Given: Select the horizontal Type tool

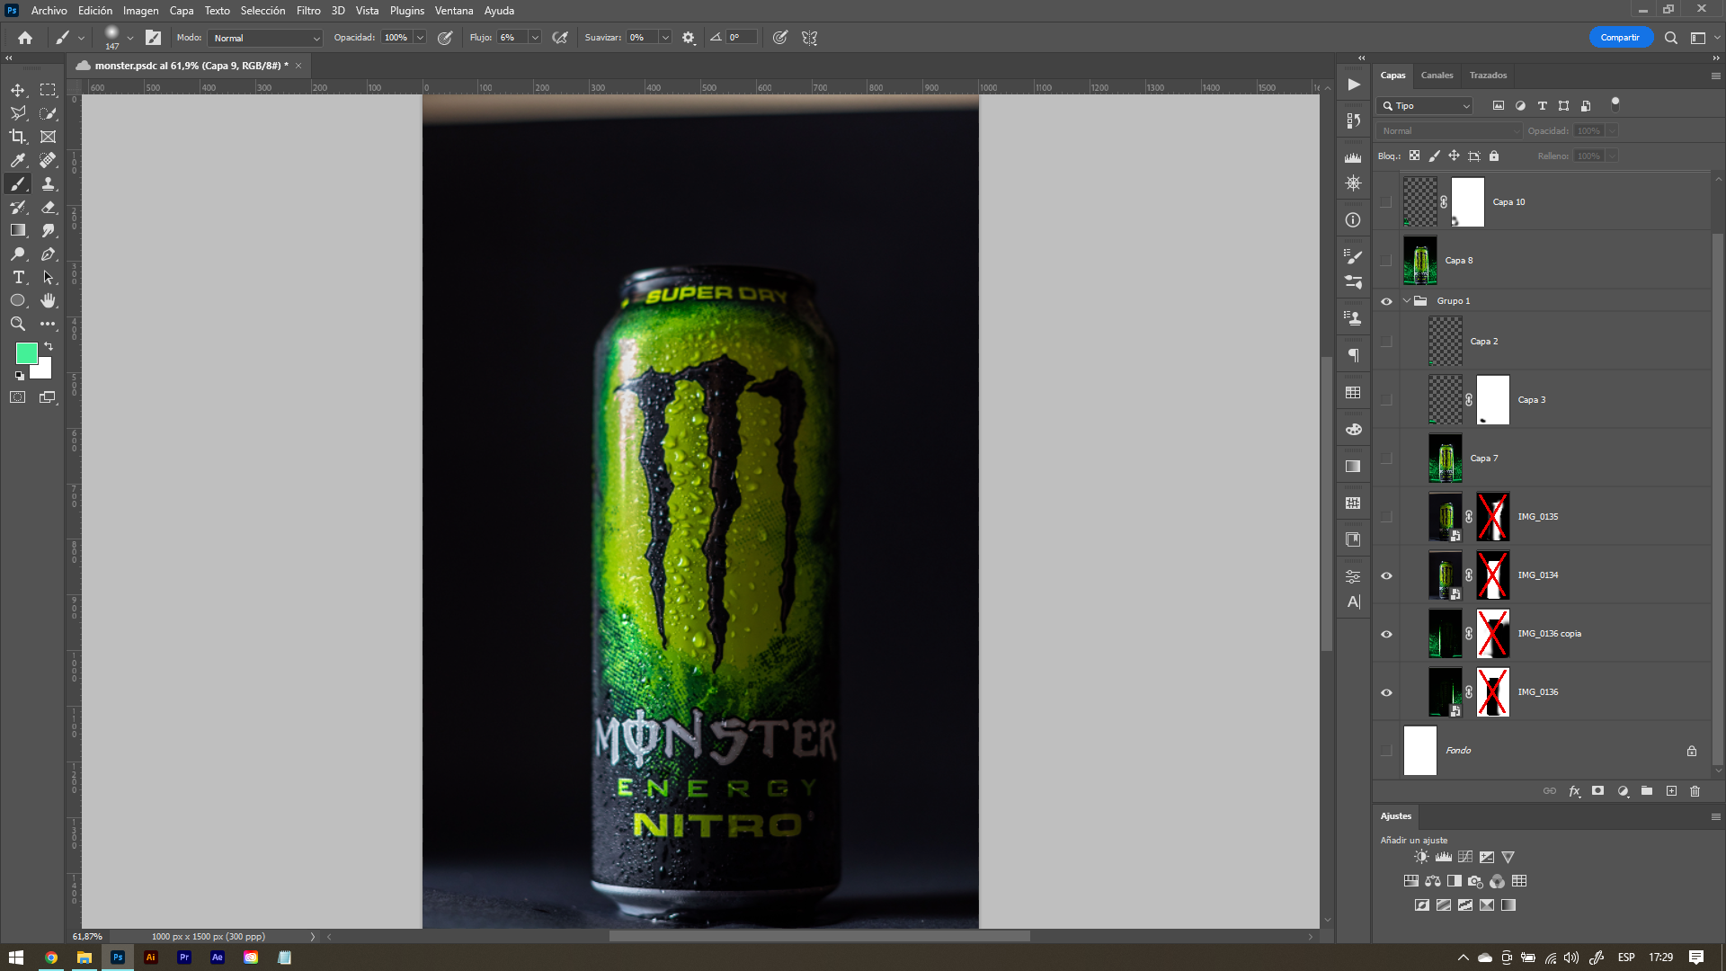Looking at the screenshot, I should 18,277.
